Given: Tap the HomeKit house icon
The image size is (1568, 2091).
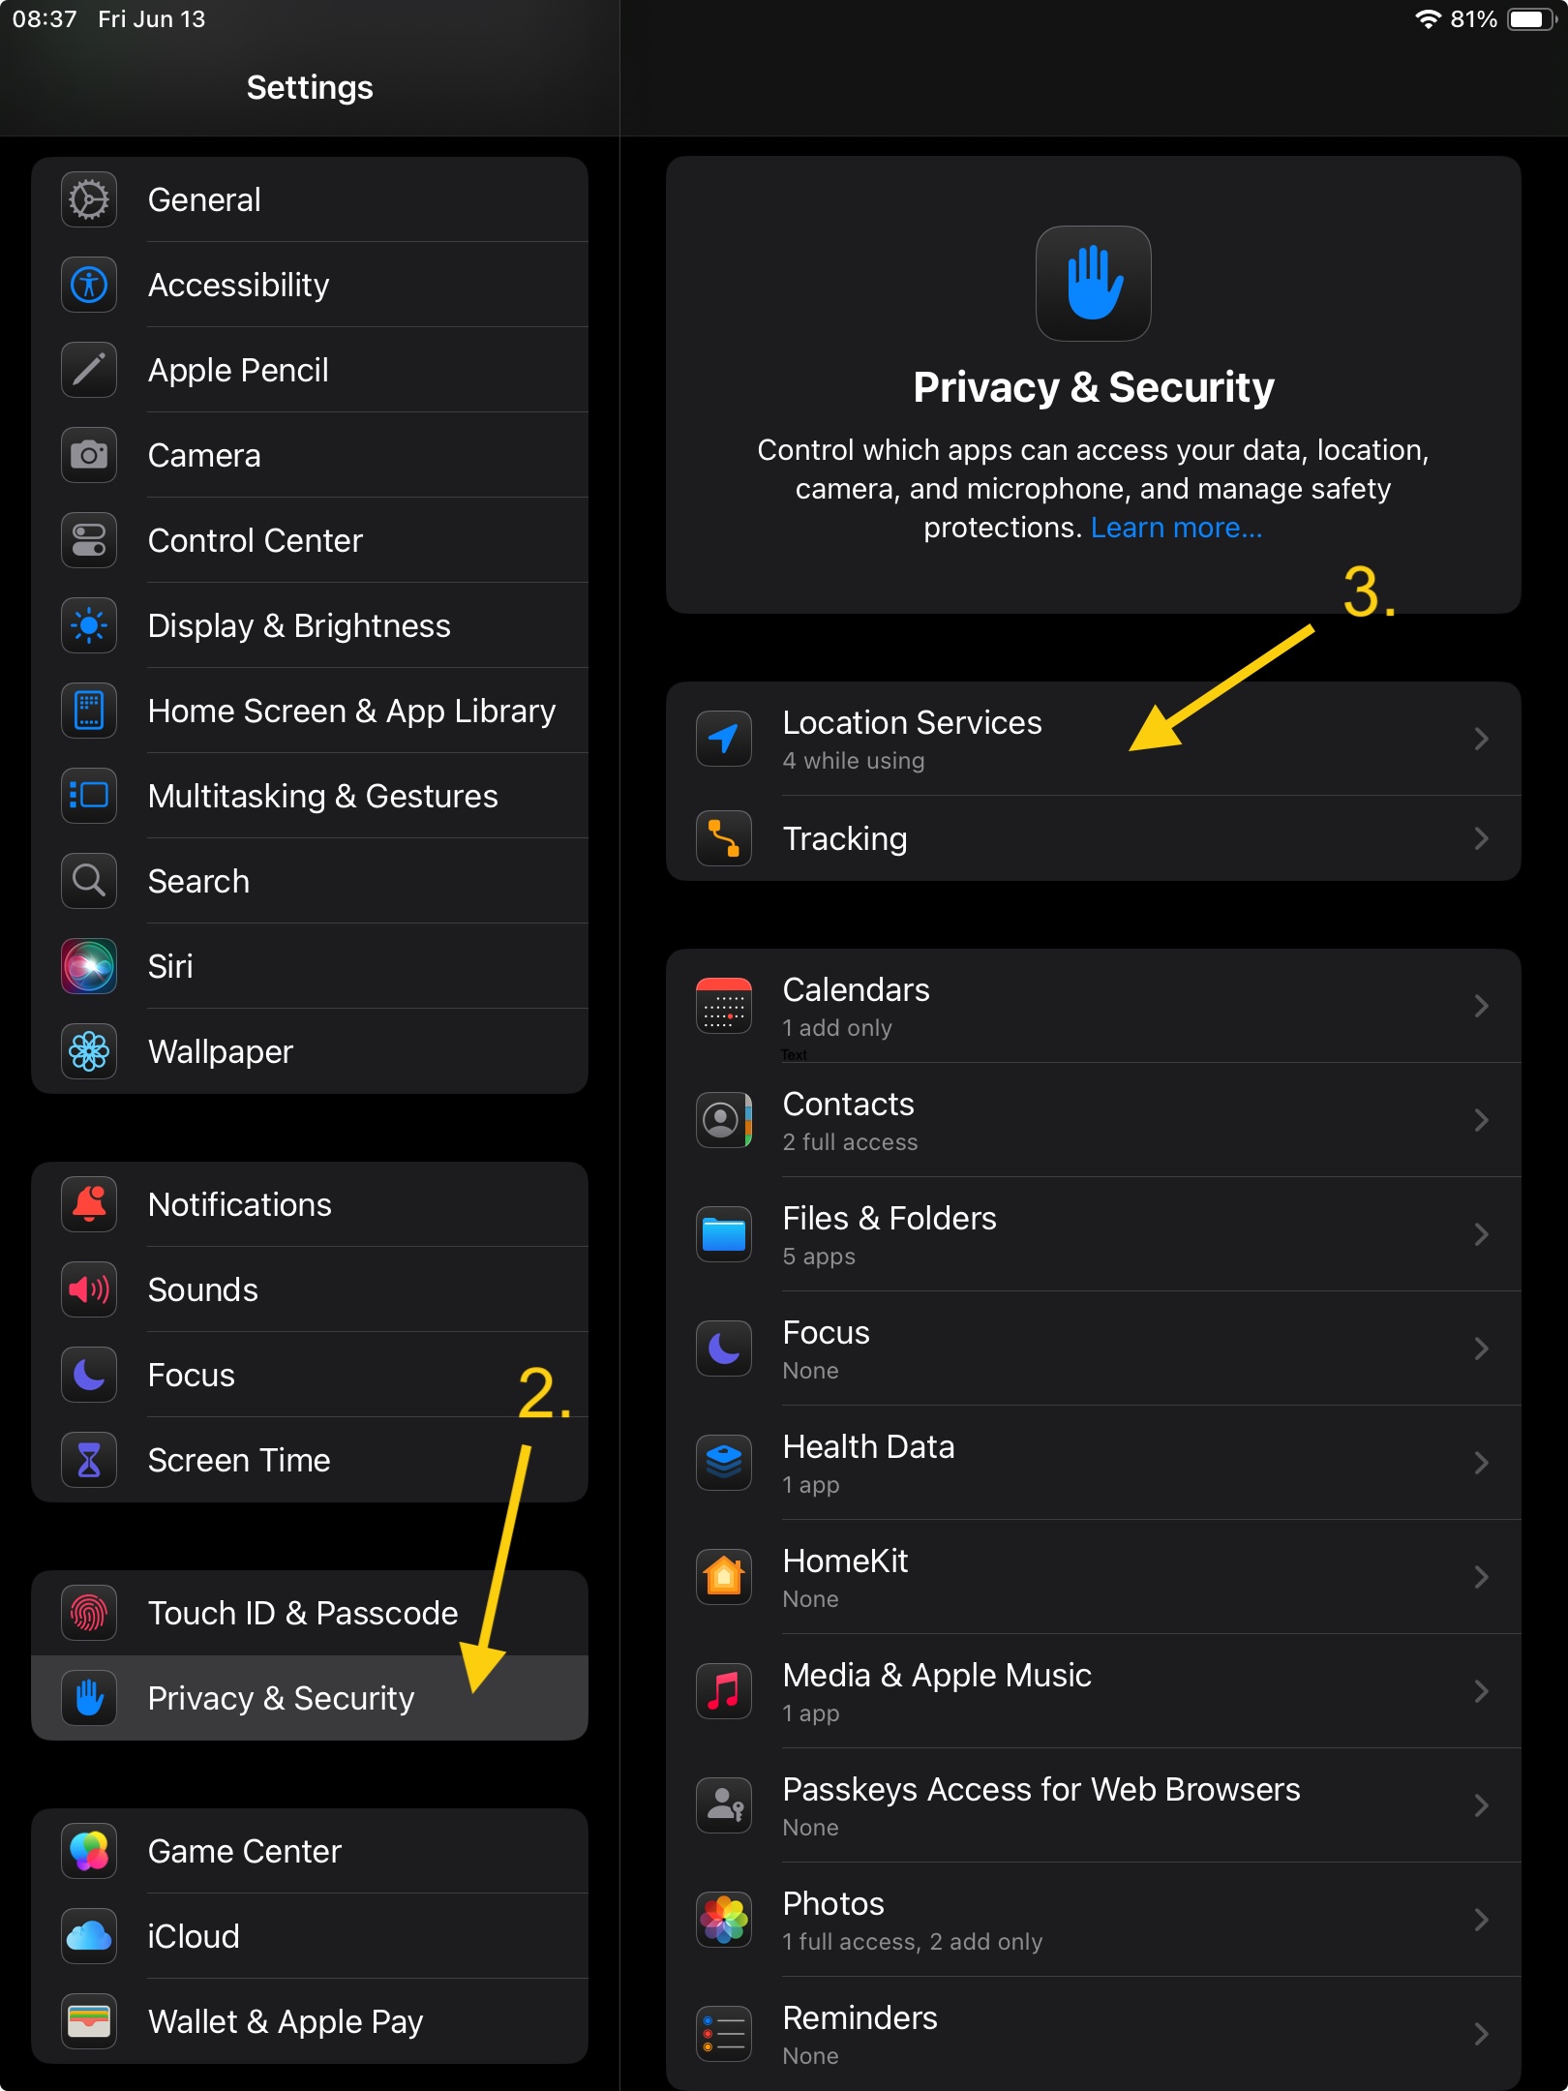Looking at the screenshot, I should click(724, 1577).
